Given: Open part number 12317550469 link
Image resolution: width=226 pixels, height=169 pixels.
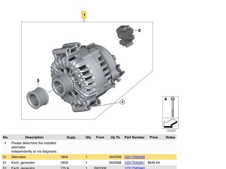Looking at the screenshot, I should pos(135,157).
